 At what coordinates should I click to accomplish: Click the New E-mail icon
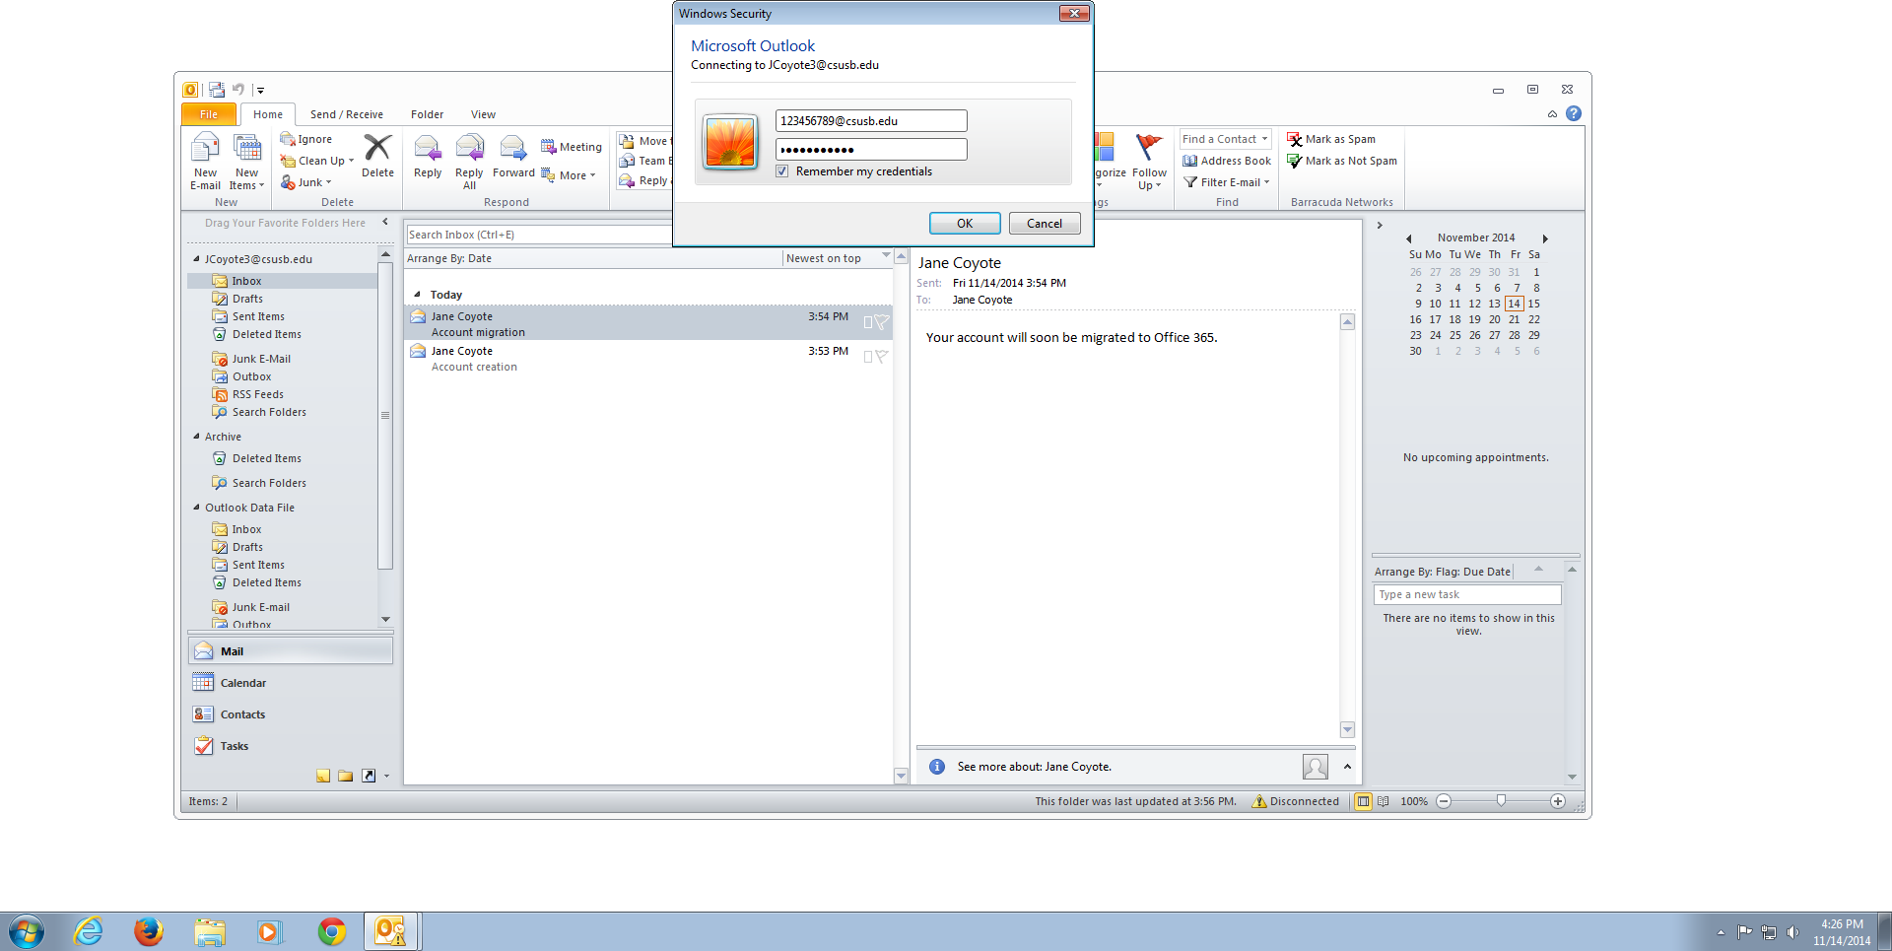[x=205, y=149]
